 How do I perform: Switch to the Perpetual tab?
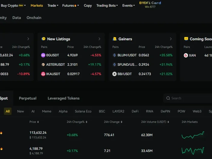point(28,98)
